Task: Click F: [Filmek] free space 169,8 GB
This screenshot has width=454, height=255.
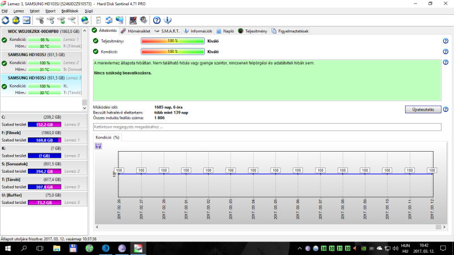Action: [x=45, y=140]
